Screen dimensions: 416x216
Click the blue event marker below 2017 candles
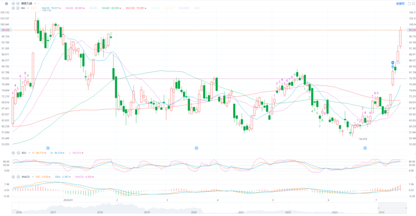48,148
